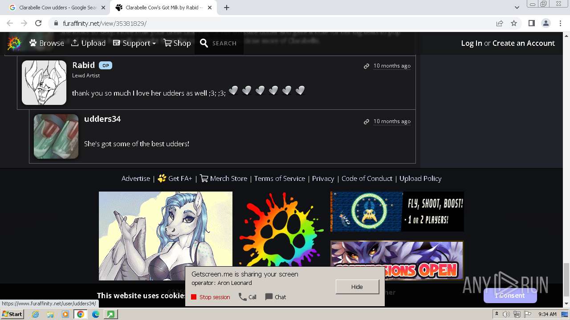Open the Code of Conduct link
The width and height of the screenshot is (570, 320).
tap(367, 178)
